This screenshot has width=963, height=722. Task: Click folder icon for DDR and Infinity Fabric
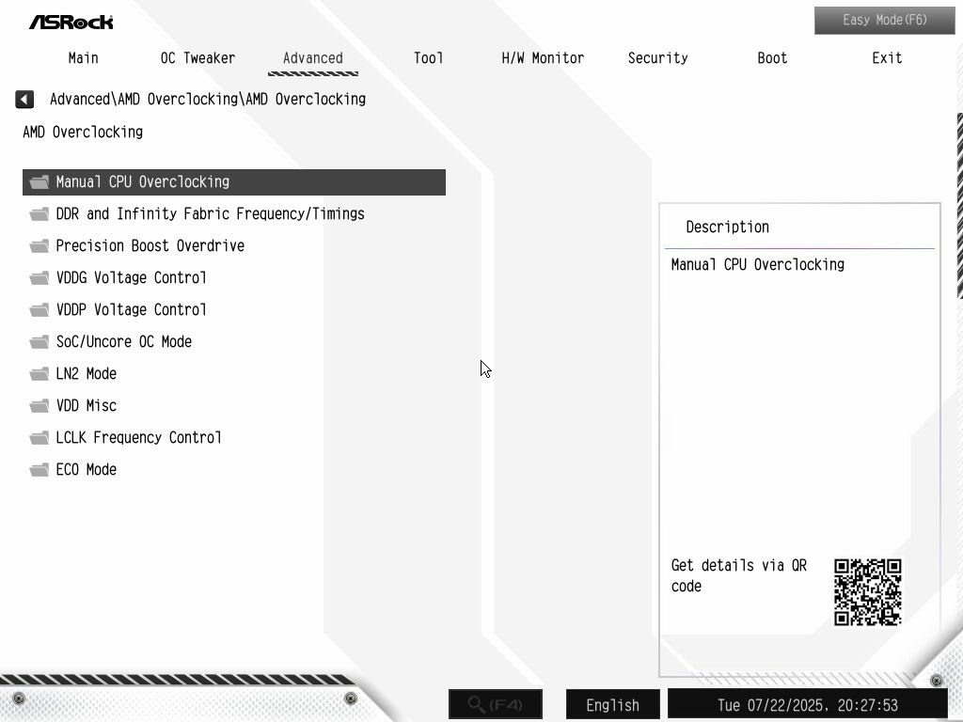pyautogui.click(x=39, y=213)
